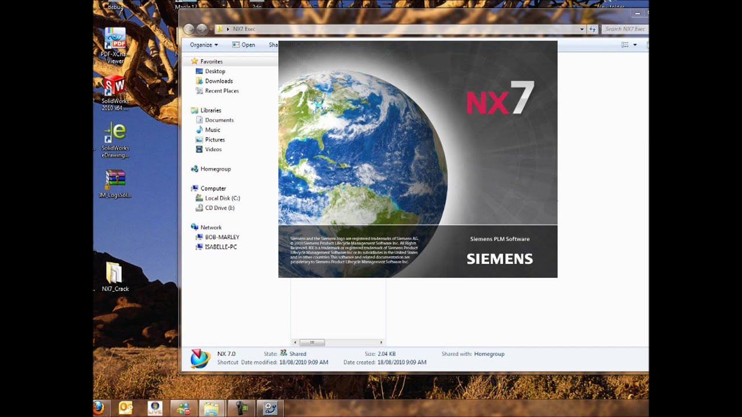This screenshot has height=417, width=742.
Task: Go back with Explorer's Back arrow
Action: [x=189, y=29]
